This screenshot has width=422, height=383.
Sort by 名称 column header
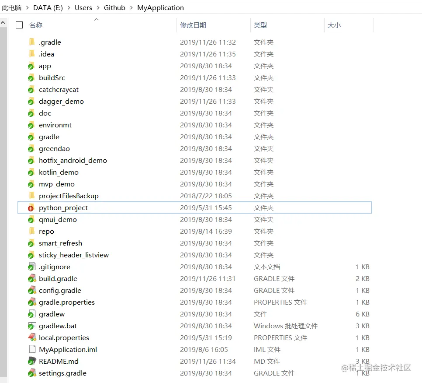point(36,25)
